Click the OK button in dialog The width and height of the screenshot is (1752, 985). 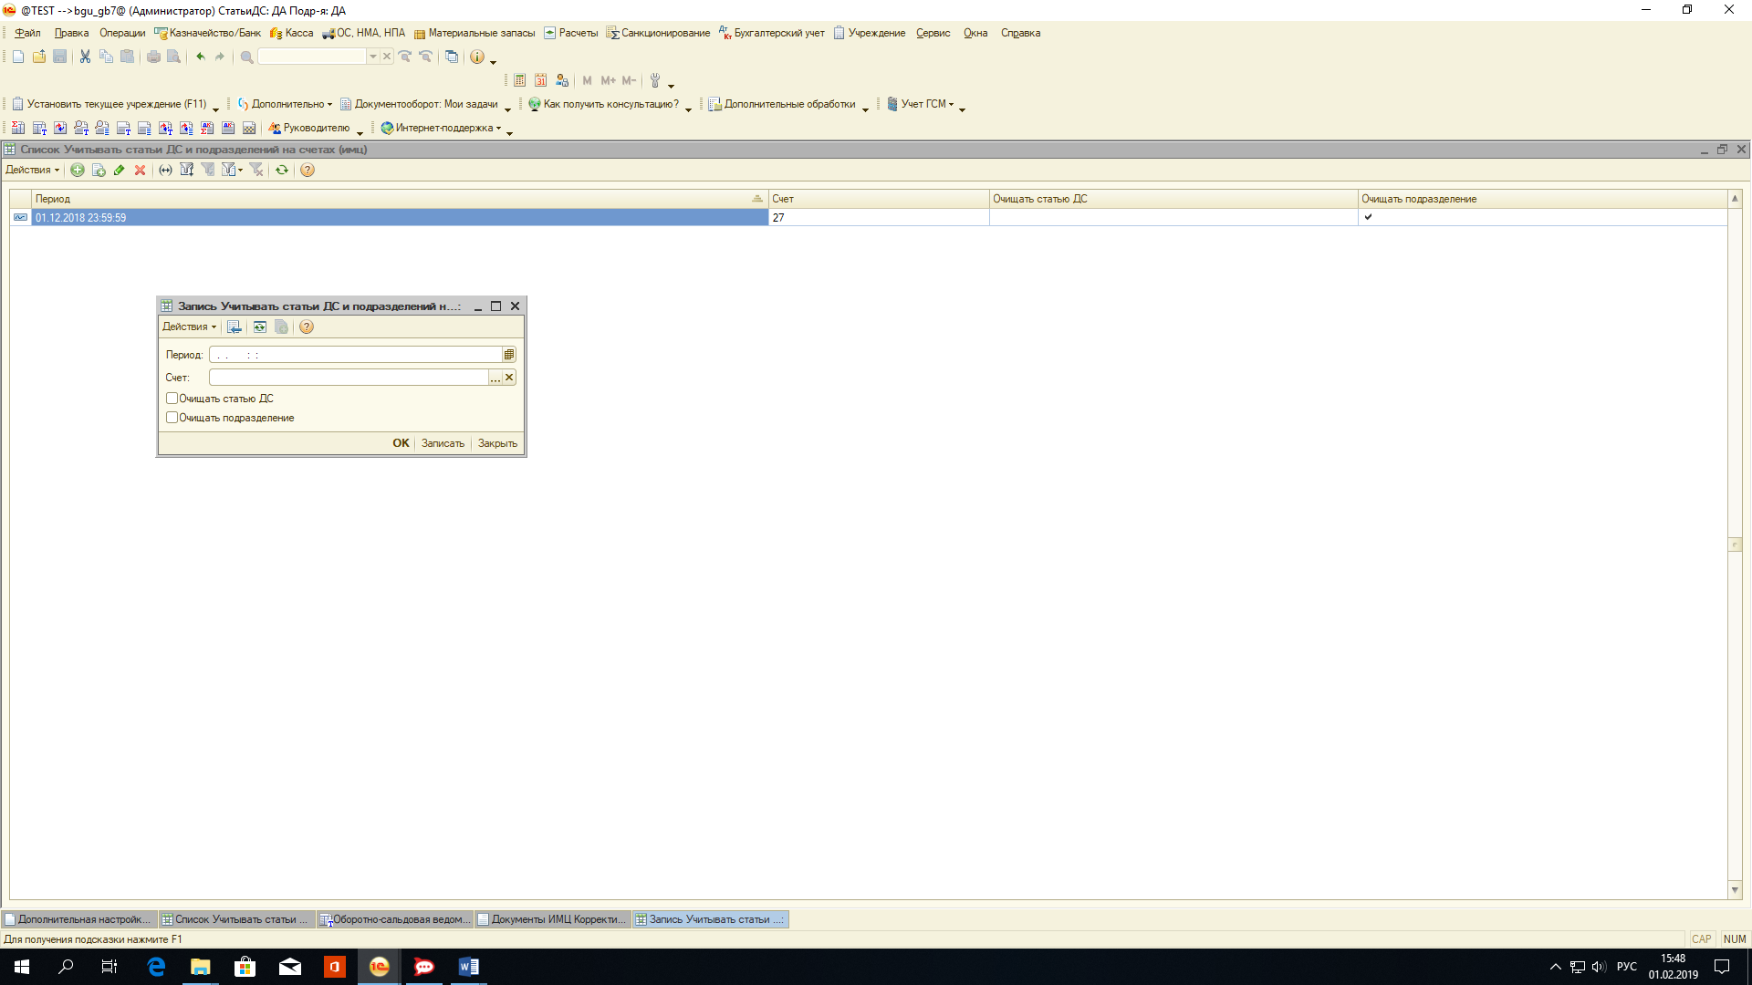(401, 443)
